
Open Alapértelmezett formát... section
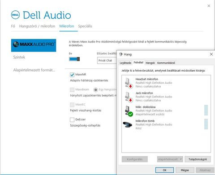coord(34,70)
